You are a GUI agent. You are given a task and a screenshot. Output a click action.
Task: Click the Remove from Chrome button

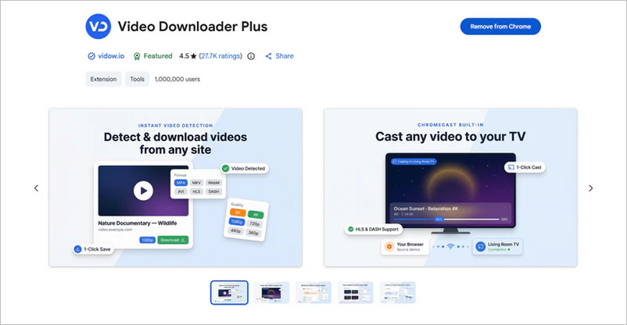pos(500,27)
